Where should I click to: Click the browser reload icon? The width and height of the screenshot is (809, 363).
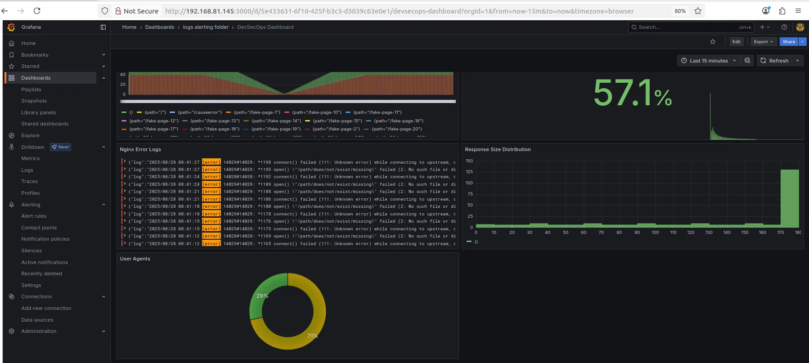[x=37, y=11]
